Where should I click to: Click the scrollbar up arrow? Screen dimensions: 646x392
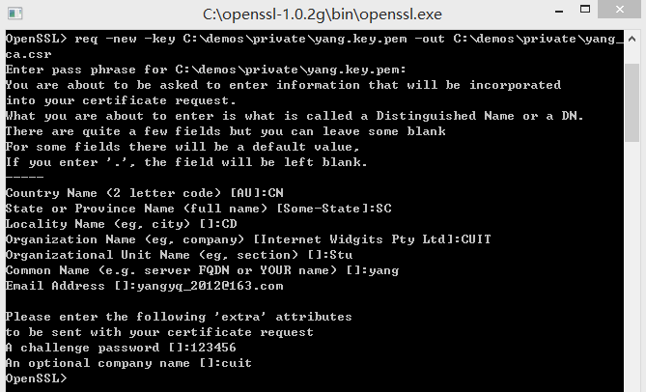632,40
